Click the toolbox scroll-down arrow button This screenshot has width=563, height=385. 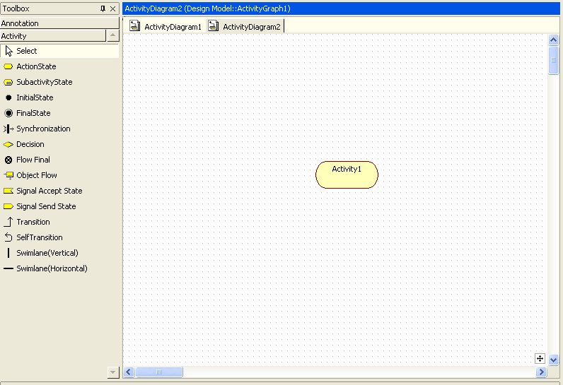pos(112,372)
